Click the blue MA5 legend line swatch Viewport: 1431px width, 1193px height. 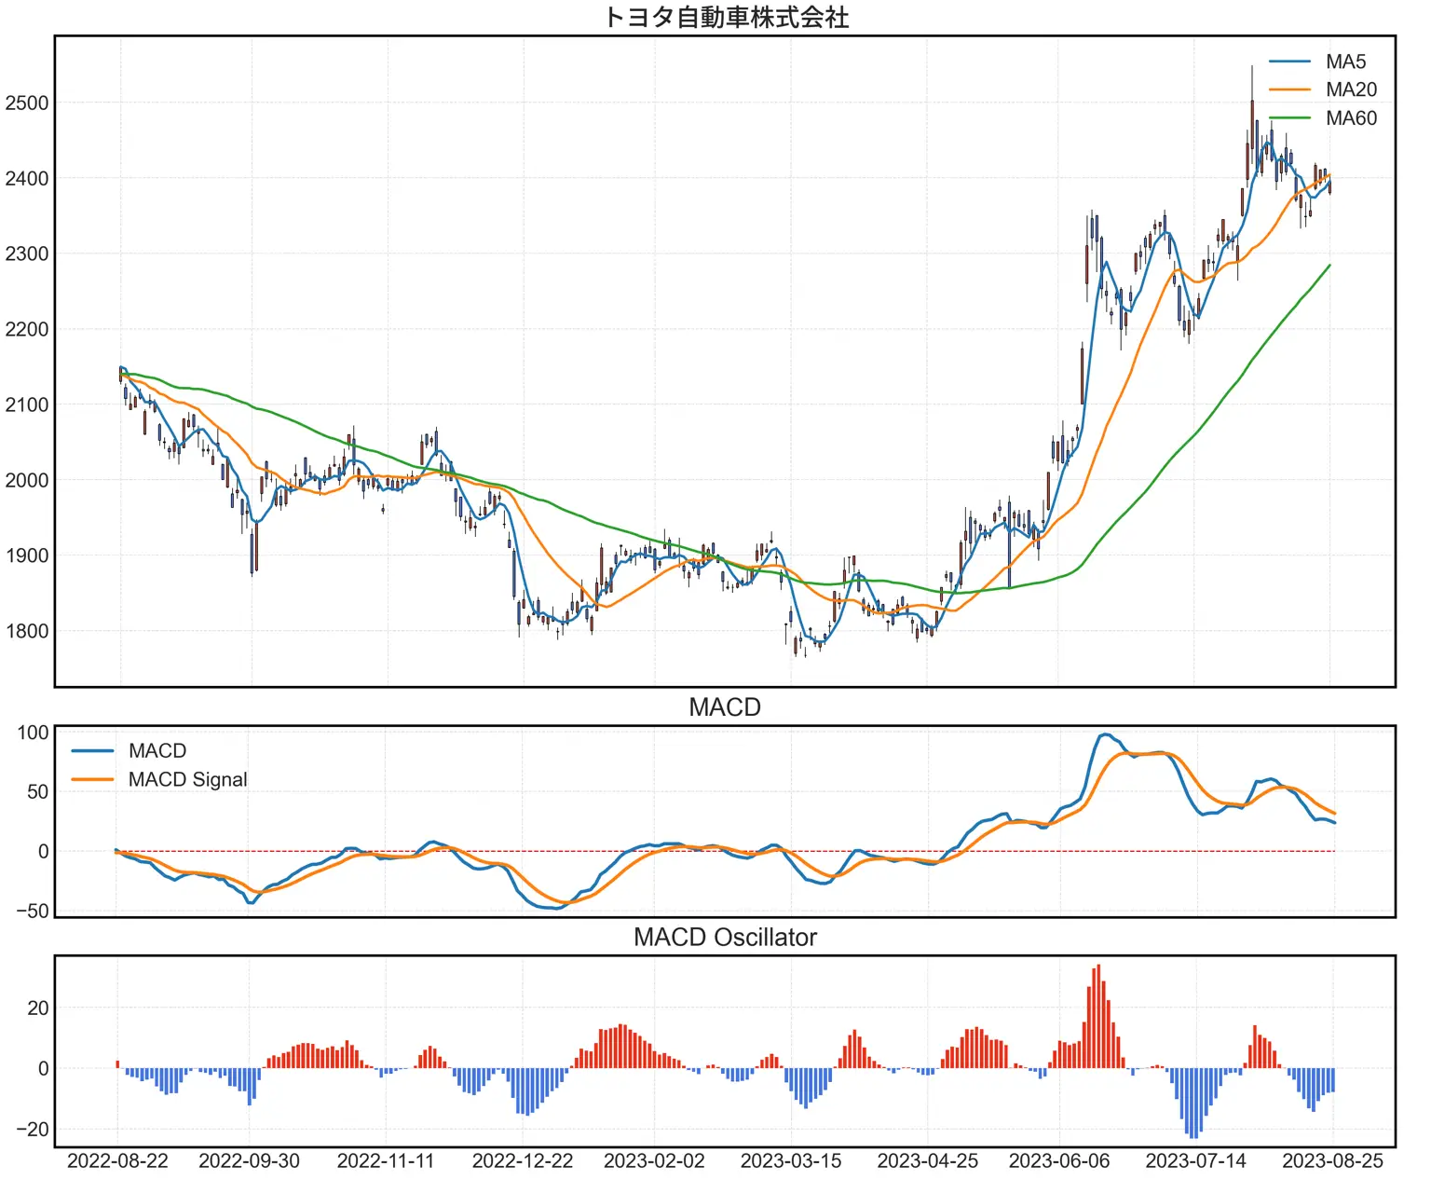(x=1289, y=62)
